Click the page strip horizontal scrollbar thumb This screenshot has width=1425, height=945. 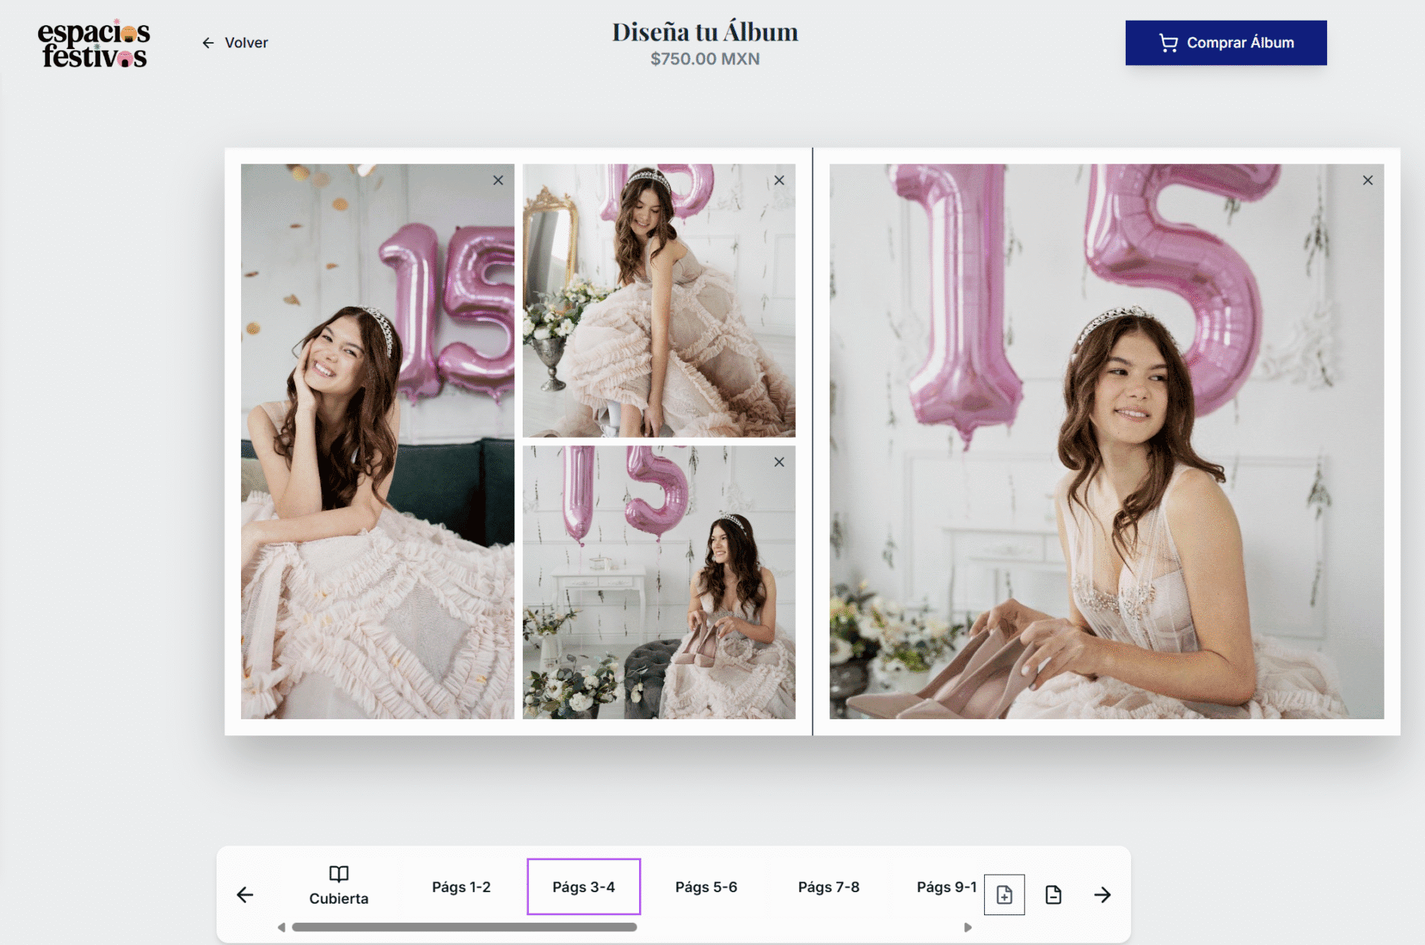(464, 927)
